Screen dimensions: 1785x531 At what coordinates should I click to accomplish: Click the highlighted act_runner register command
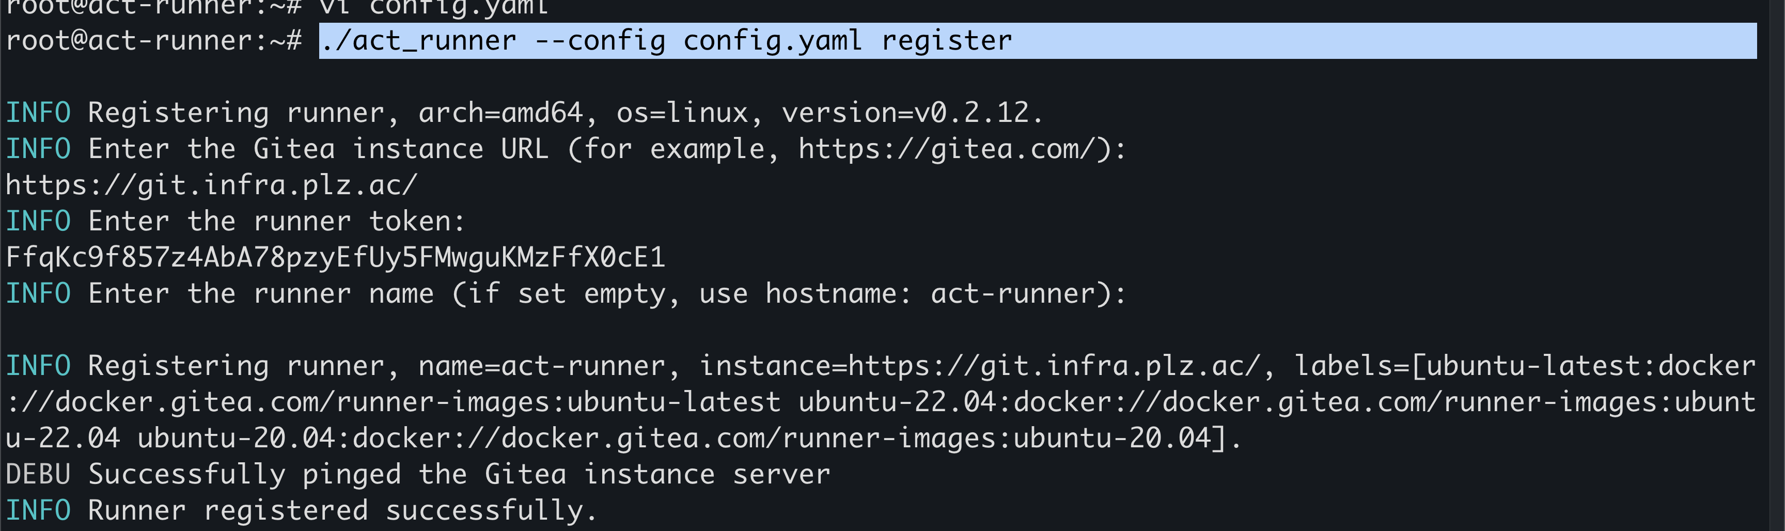[665, 41]
